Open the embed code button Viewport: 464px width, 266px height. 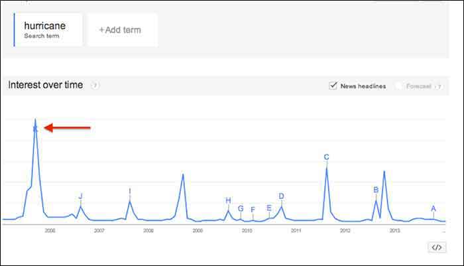coord(436,247)
